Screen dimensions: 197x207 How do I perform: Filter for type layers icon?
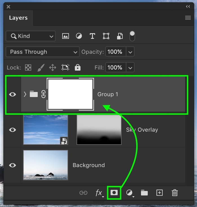pyautogui.click(x=92, y=36)
